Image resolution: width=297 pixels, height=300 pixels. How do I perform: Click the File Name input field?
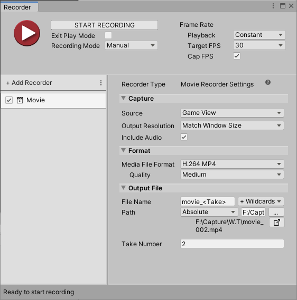click(208, 201)
